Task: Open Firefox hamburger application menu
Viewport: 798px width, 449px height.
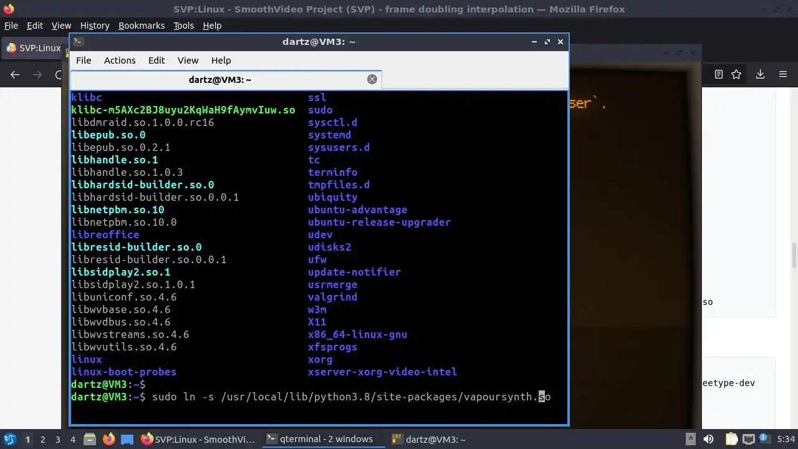Action: 783,74
